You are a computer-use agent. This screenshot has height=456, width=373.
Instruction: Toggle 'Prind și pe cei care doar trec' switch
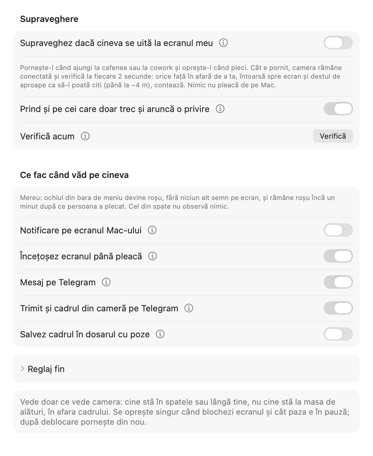(338, 109)
